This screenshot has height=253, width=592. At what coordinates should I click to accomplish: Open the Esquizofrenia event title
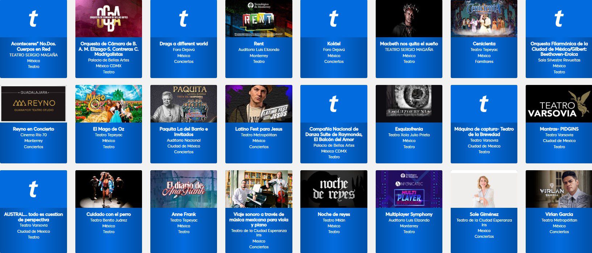[x=409, y=129]
